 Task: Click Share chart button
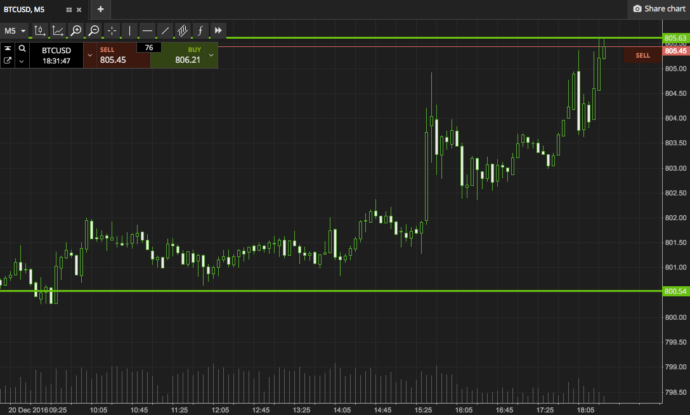tap(658, 9)
